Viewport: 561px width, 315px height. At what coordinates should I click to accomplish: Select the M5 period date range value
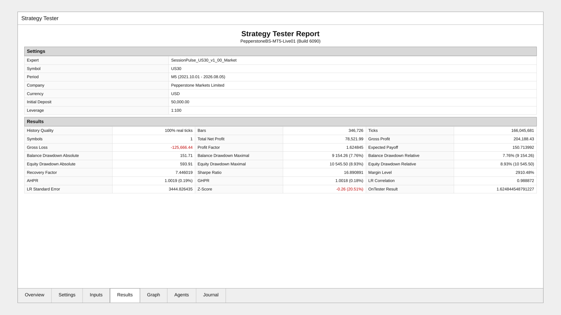(198, 77)
